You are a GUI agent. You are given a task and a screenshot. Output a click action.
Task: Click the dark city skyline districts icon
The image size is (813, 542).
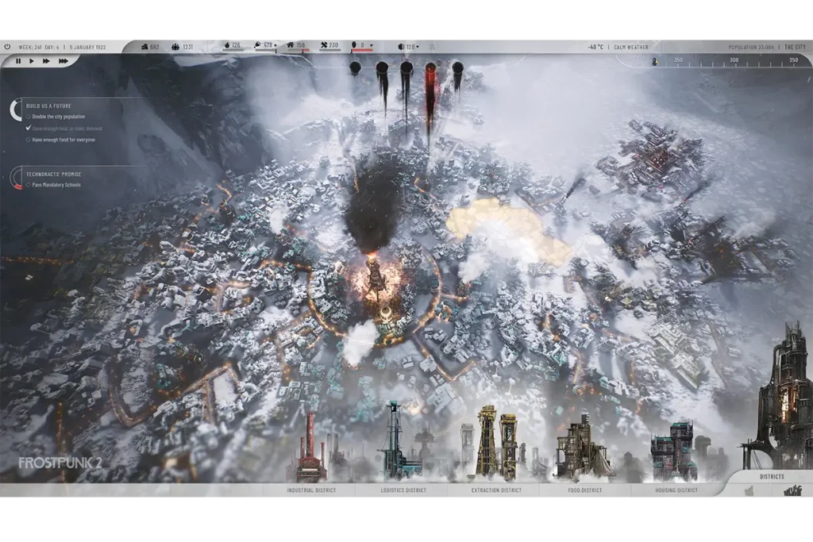[x=792, y=490]
